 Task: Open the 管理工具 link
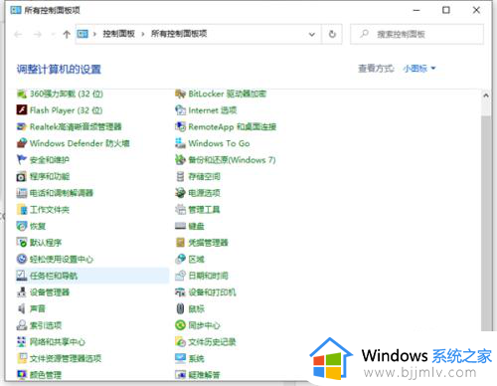coord(204,209)
